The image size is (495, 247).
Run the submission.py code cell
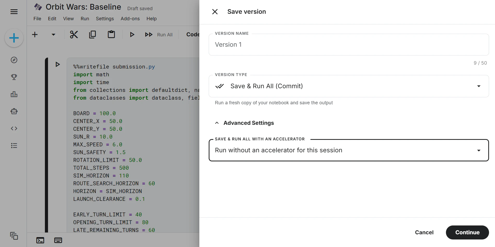pos(58,64)
